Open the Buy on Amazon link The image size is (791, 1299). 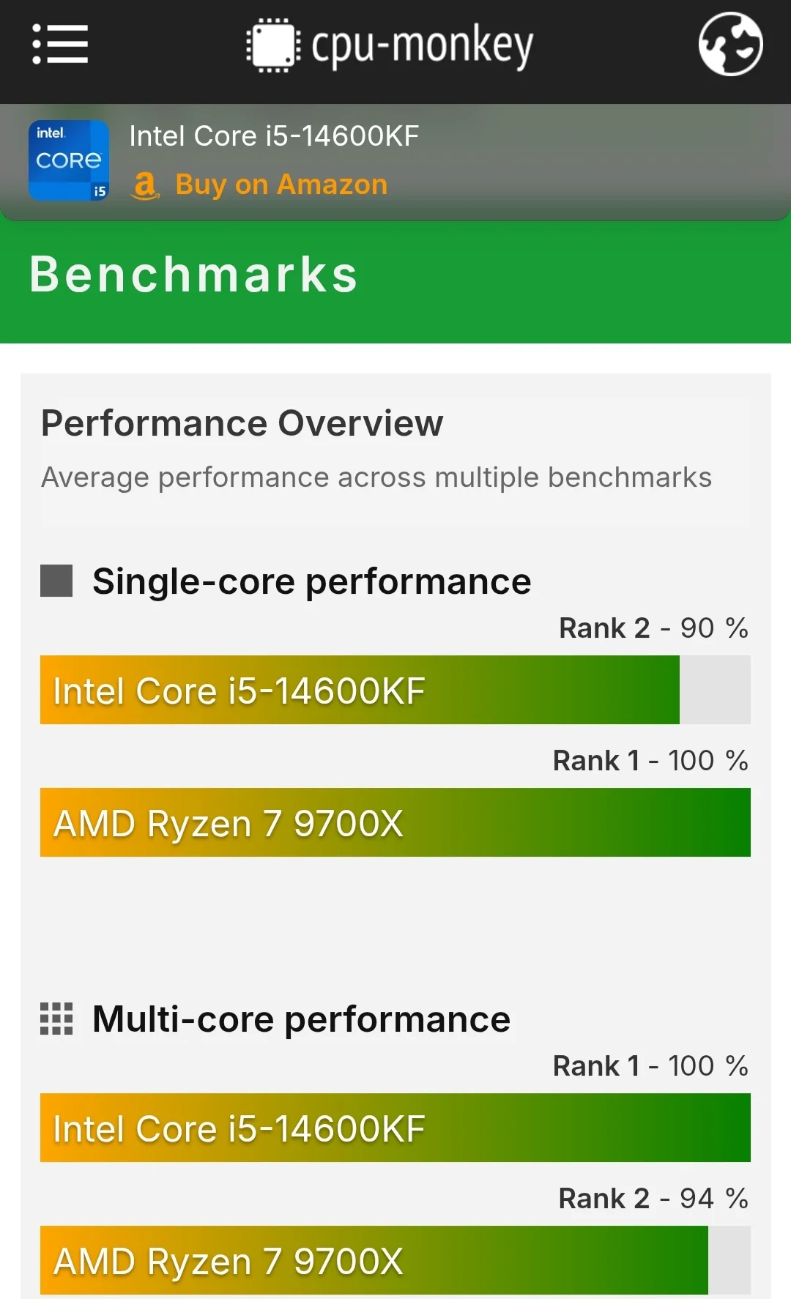(x=281, y=185)
